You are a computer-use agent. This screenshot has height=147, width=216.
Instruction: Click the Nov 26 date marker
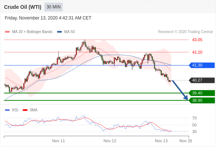[x=186, y=141]
